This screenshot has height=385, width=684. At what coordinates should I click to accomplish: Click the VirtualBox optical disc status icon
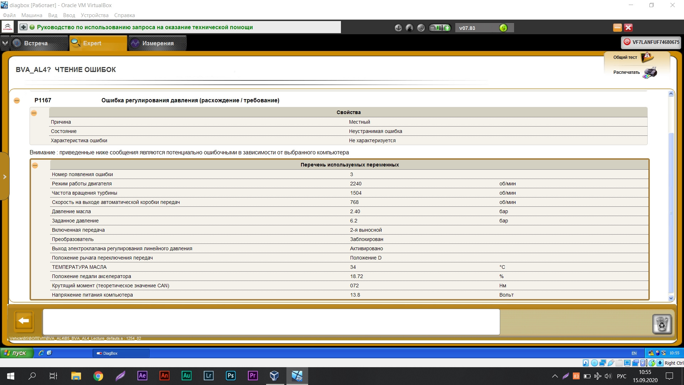pos(594,363)
